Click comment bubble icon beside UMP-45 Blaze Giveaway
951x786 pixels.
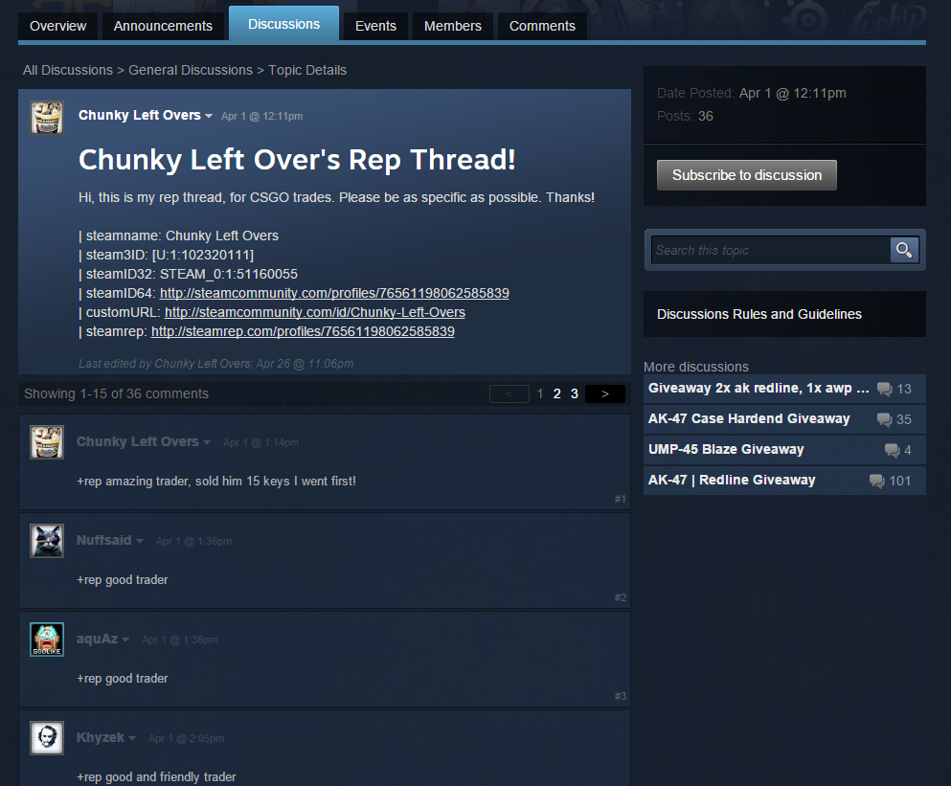(892, 450)
